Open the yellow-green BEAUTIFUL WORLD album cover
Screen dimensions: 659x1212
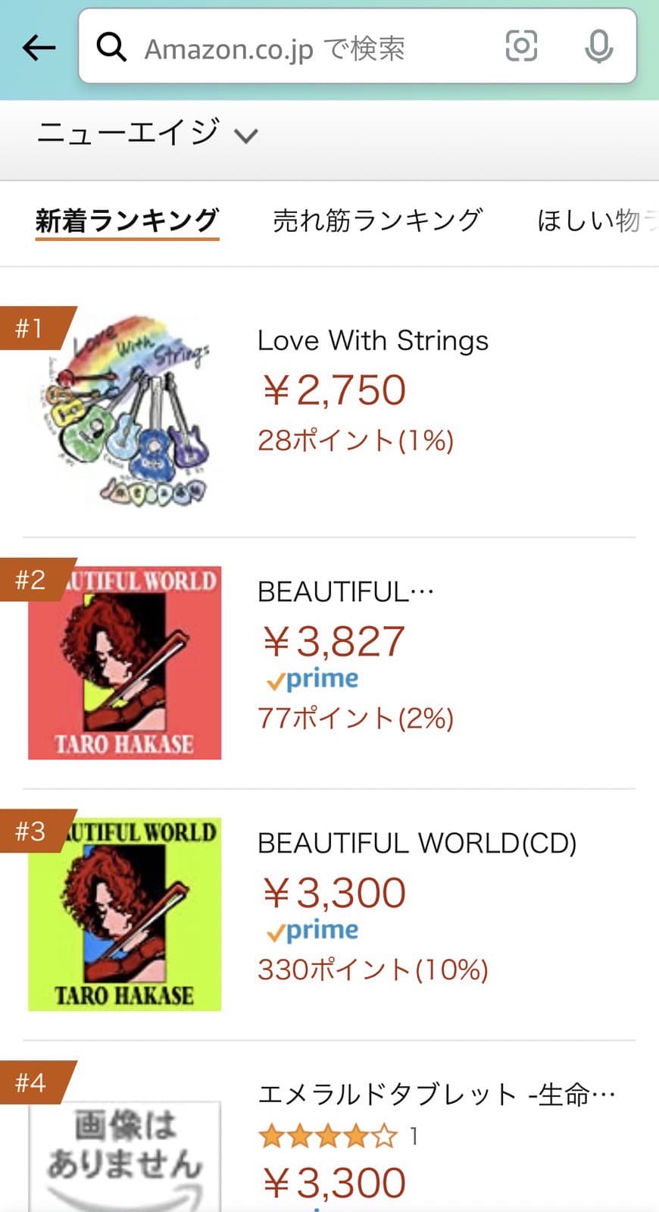coord(125,914)
